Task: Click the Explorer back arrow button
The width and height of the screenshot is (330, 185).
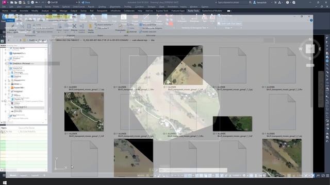Action: 9,40
